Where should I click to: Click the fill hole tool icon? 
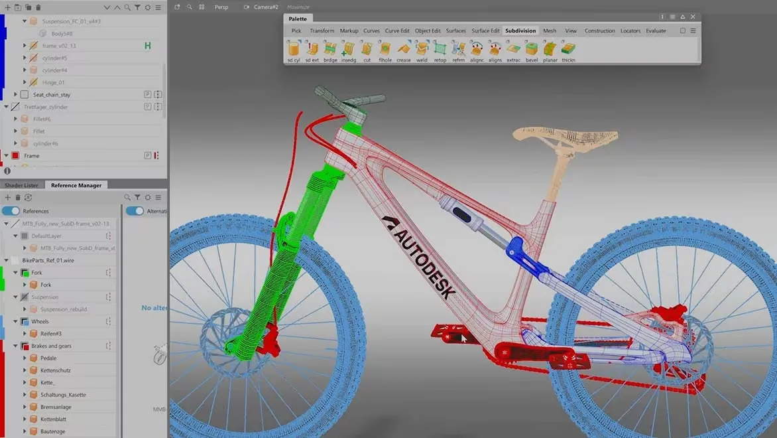(x=385, y=49)
